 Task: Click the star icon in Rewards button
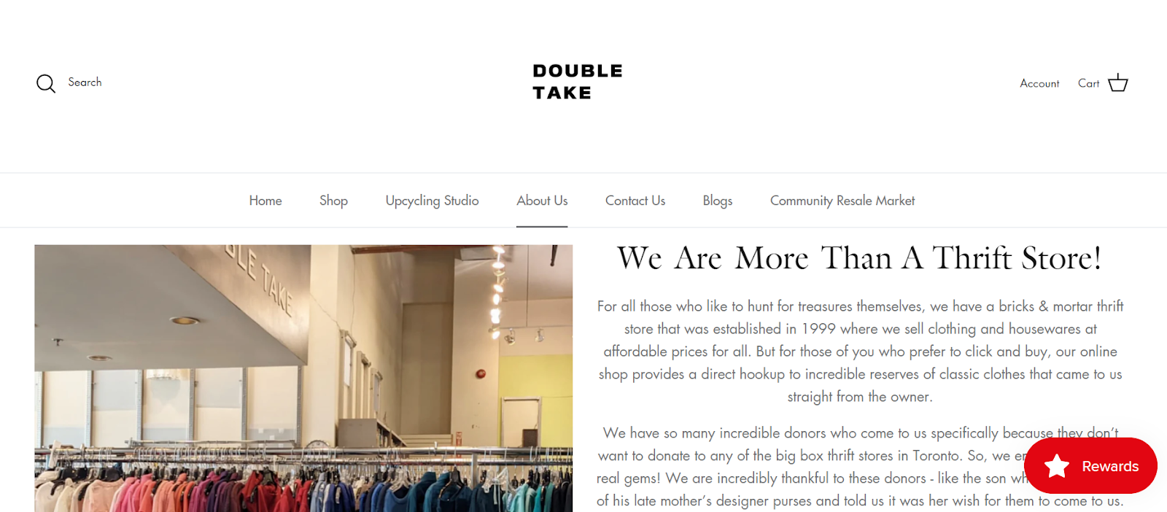coord(1057,466)
